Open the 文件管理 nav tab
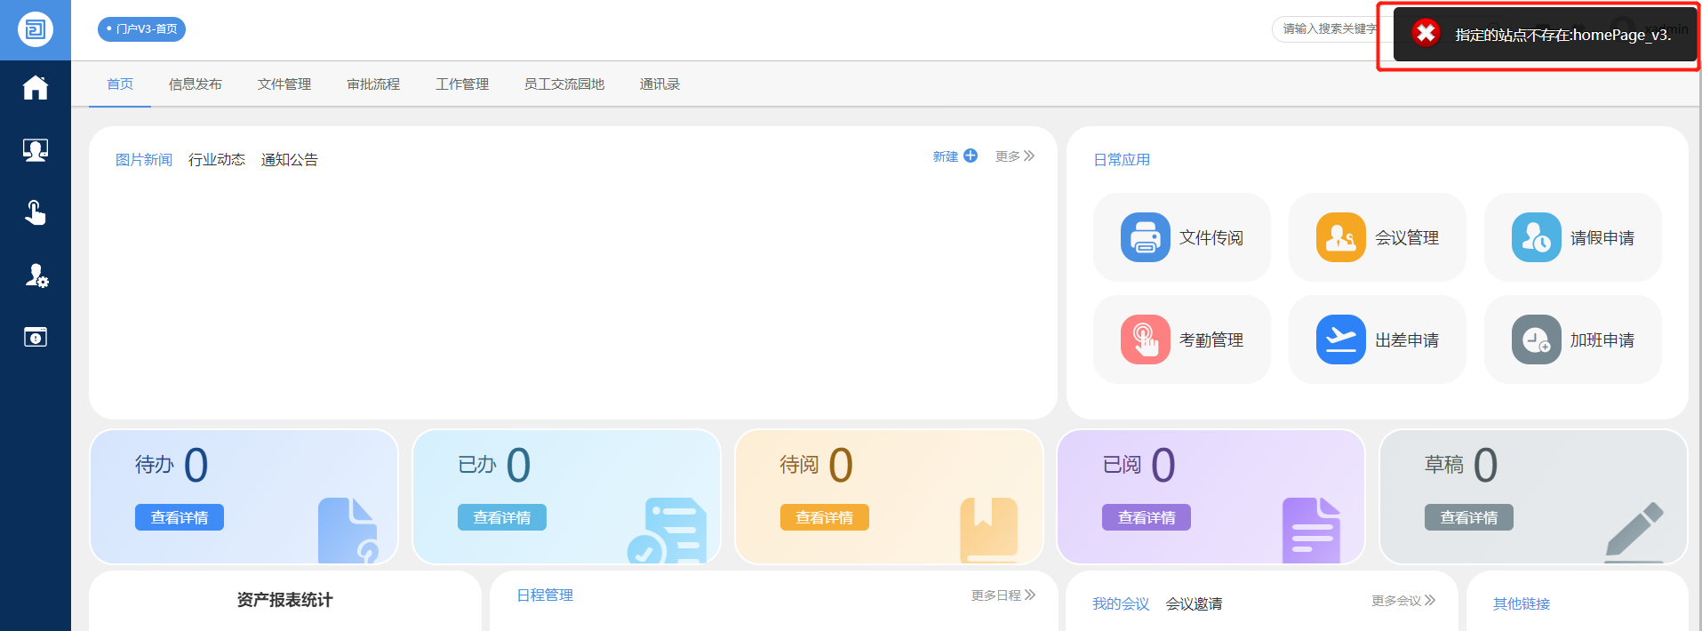 tap(284, 84)
